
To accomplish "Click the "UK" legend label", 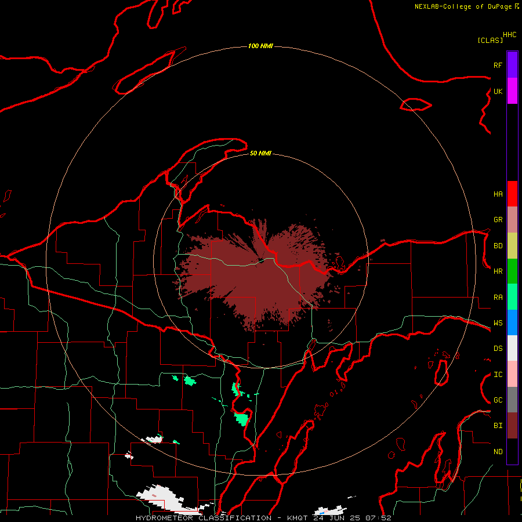I will (498, 91).
